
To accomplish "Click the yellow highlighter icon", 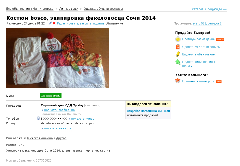I will 178,54.
